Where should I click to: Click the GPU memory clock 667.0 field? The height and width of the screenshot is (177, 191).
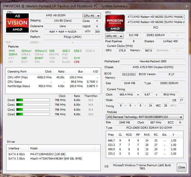(x=148, y=51)
